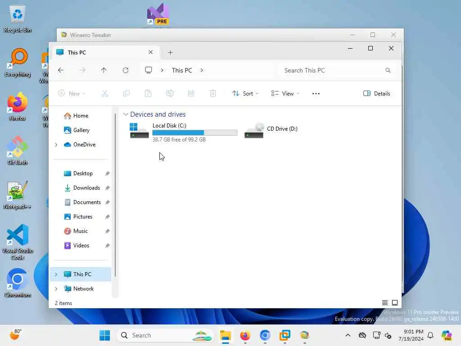
Task: Click the search magnifier in This PC
Action: [x=388, y=70]
